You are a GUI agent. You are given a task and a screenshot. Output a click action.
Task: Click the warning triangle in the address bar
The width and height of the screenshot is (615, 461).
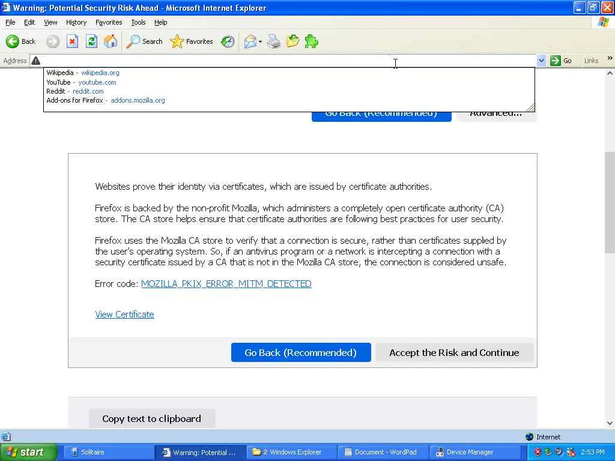point(35,61)
